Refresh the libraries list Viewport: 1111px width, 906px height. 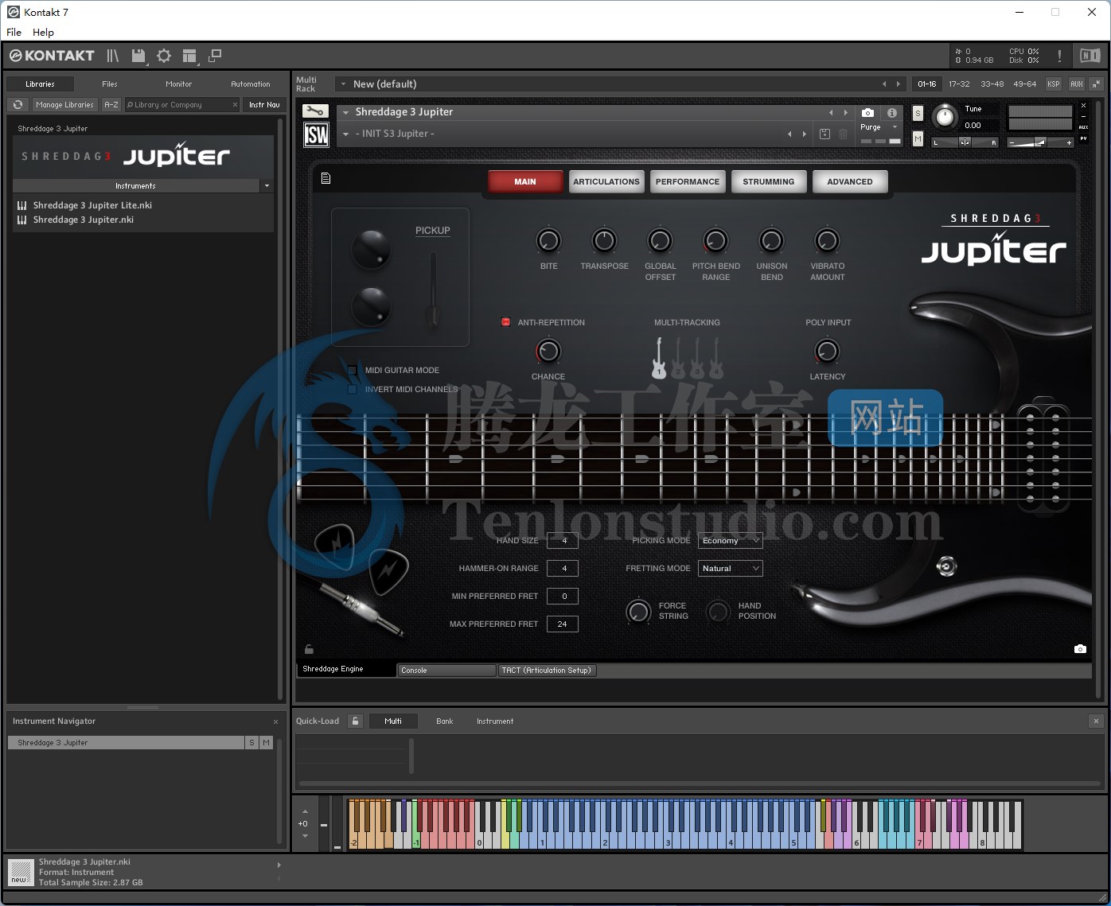pos(18,104)
